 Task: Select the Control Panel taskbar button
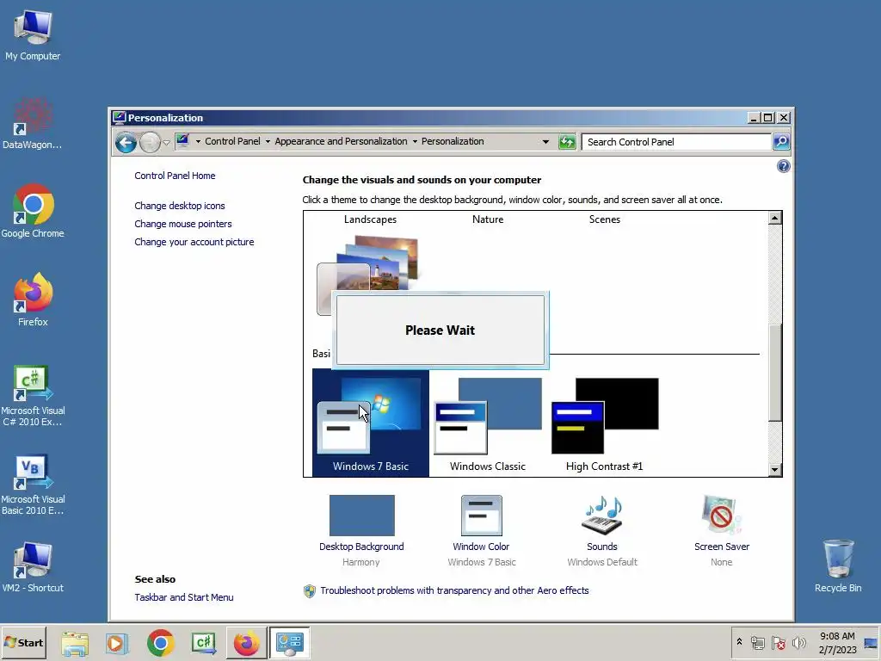click(x=289, y=643)
